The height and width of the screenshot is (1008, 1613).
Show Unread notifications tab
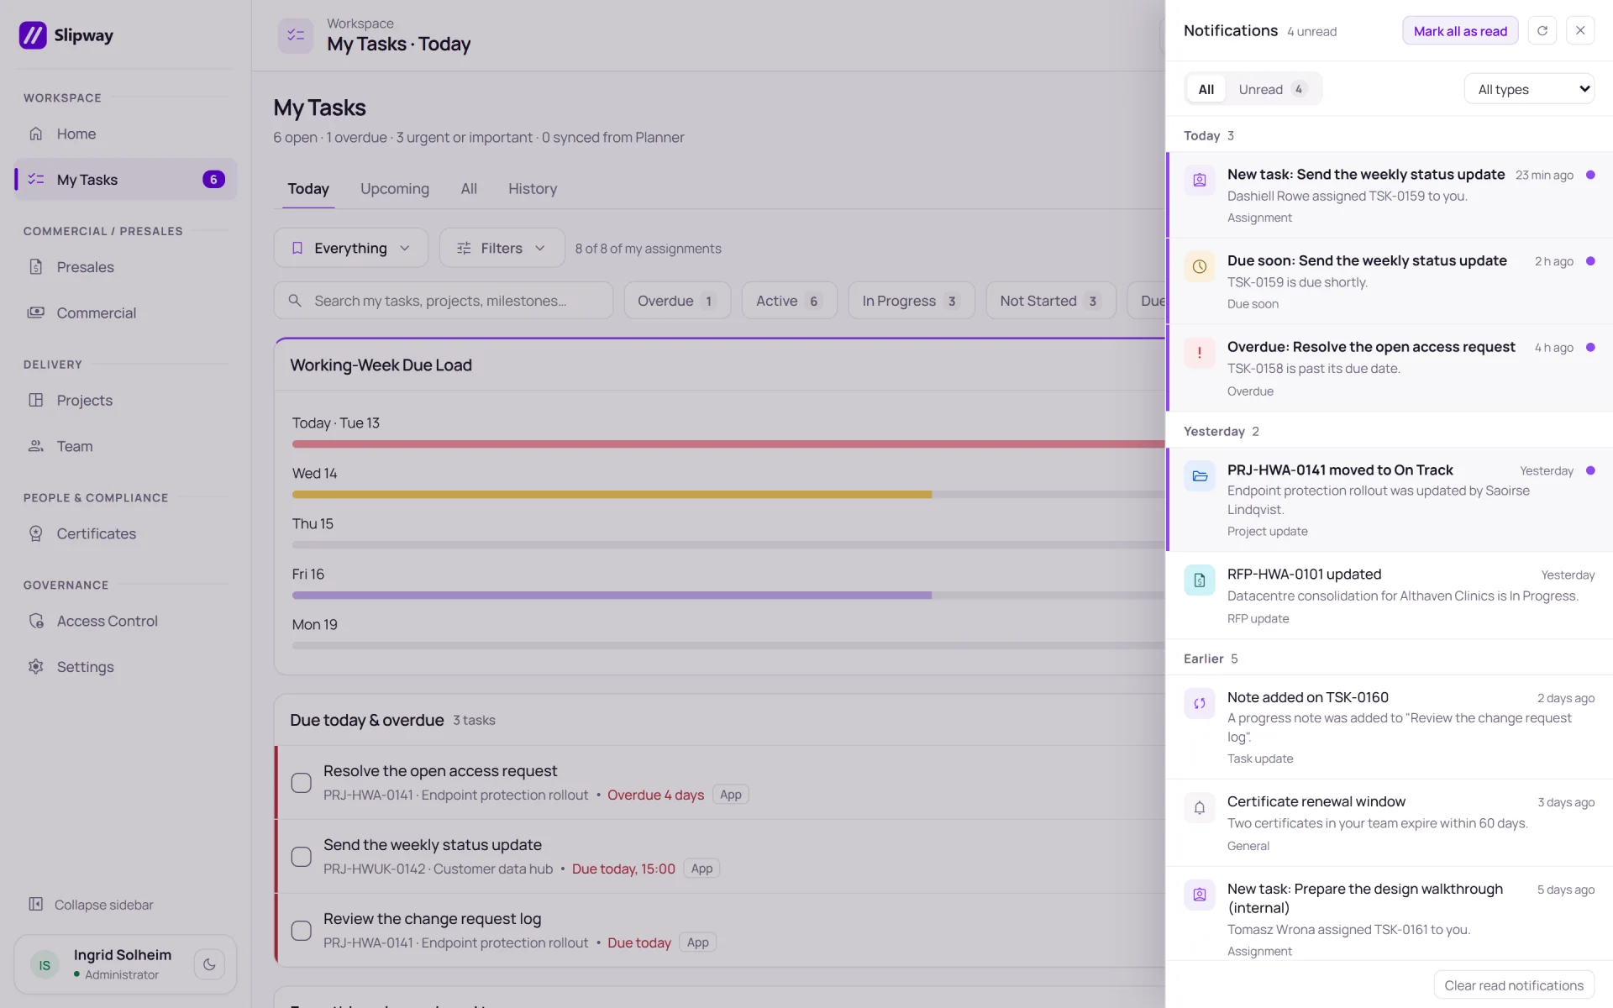[x=1272, y=89]
